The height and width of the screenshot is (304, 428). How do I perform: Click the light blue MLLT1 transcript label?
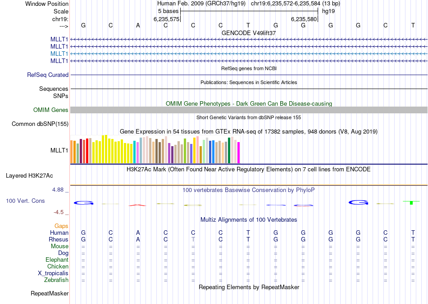pyautogui.click(x=59, y=54)
